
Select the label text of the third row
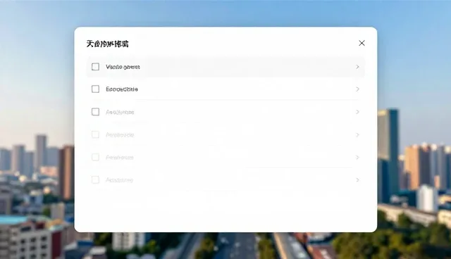point(120,112)
